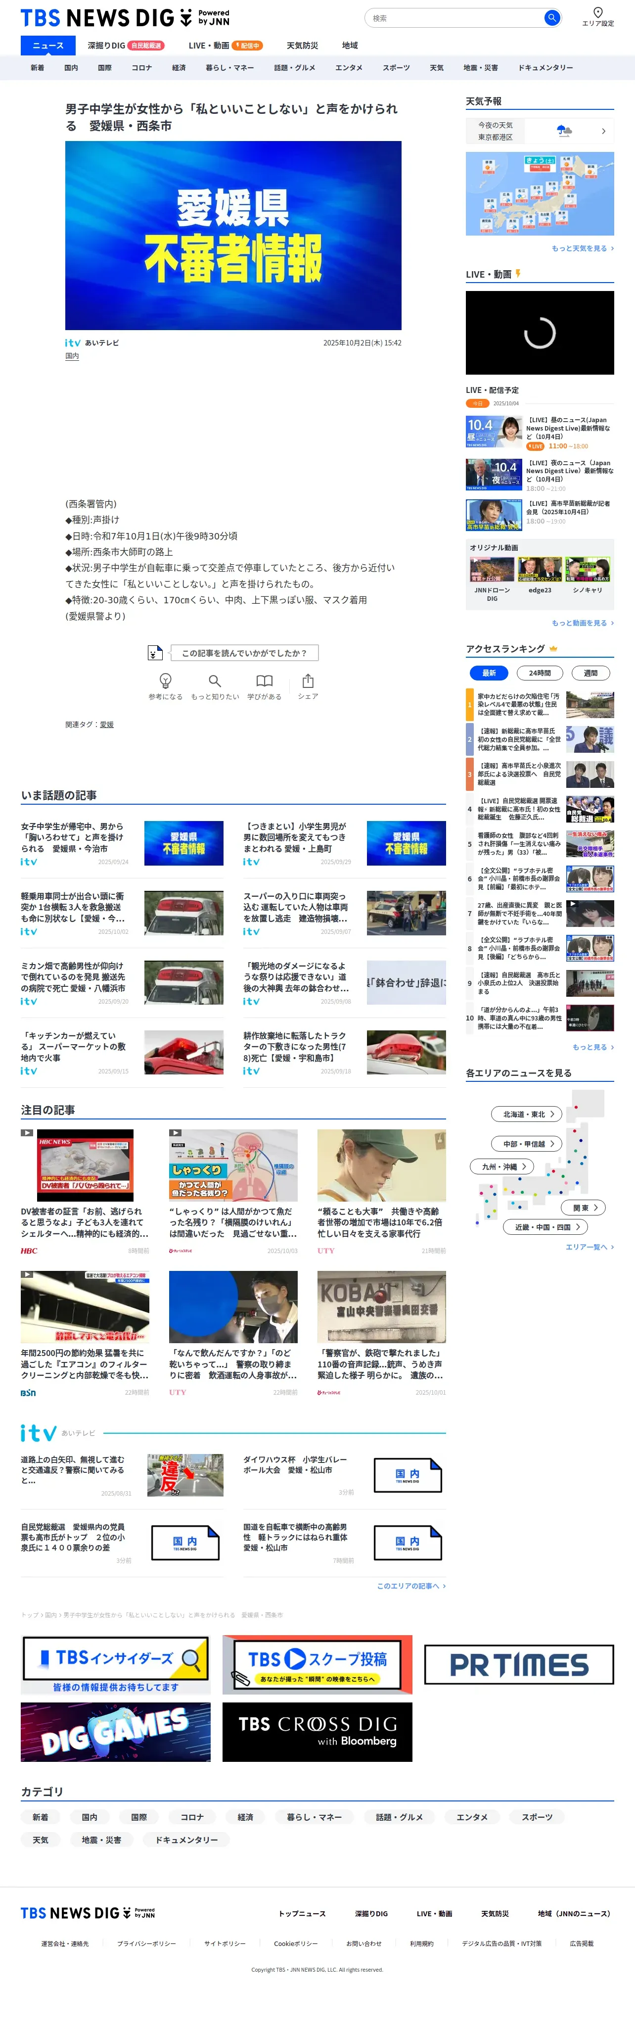Click the 地震・災害 category pill at bottom

[x=101, y=1840]
